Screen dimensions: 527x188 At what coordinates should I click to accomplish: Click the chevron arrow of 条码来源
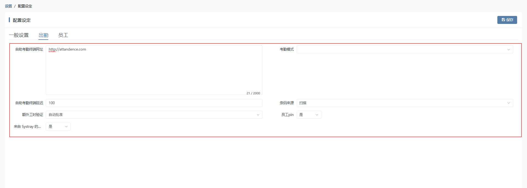point(508,103)
